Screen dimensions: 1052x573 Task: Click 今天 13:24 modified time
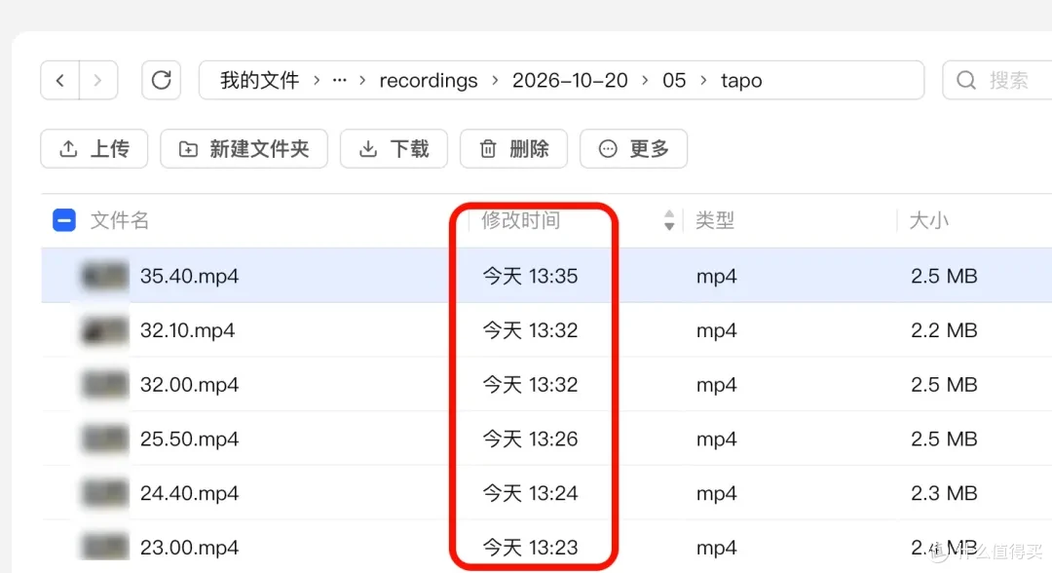530,494
